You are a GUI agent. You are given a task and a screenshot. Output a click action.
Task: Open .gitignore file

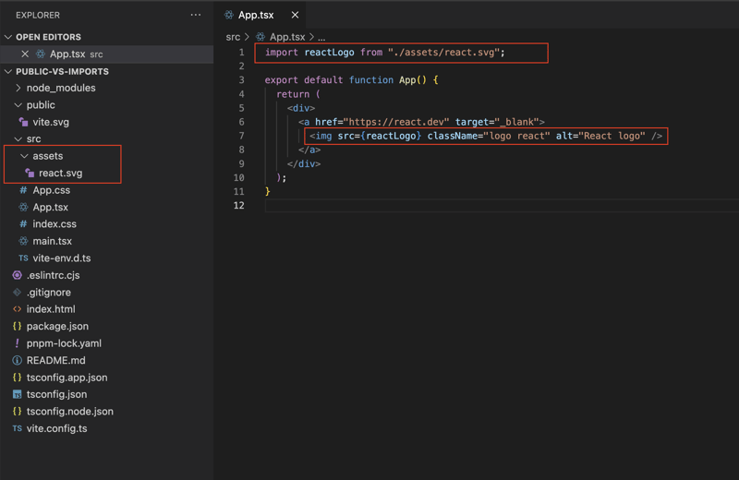coord(49,293)
